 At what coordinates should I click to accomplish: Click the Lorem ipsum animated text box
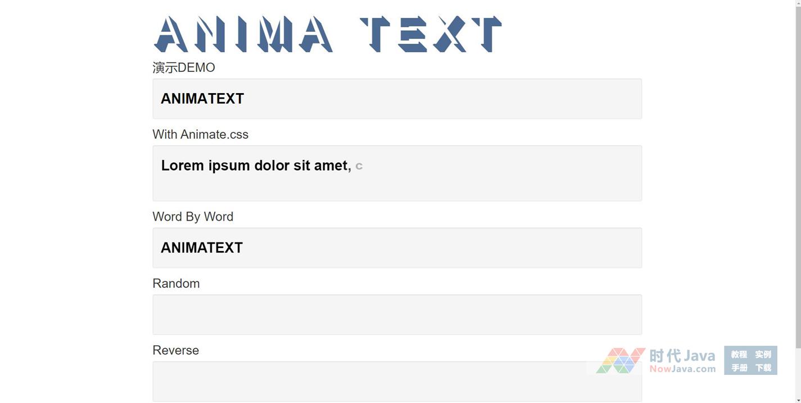click(x=397, y=173)
